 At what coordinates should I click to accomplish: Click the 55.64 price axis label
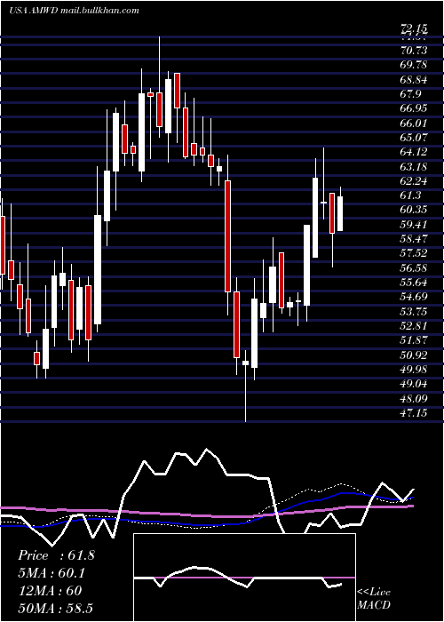pyautogui.click(x=414, y=283)
